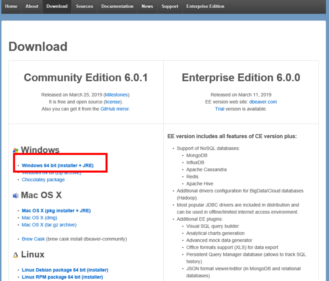This screenshot has width=329, height=281.
Task: Click the Mac OS X Finder icon
Action: 16,196
